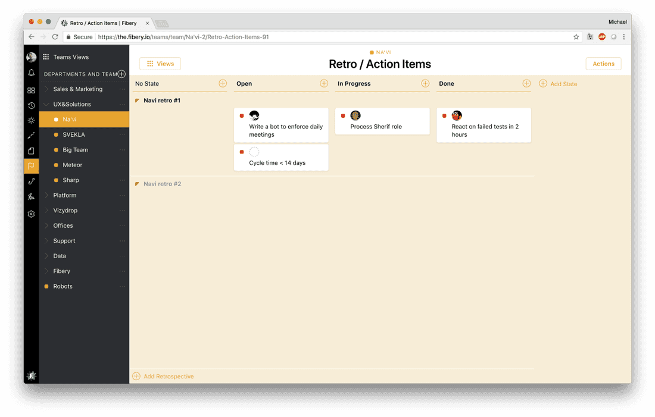The height and width of the screenshot is (417, 655).
Task: Expand the Navi retro #2 row
Action: click(x=137, y=184)
